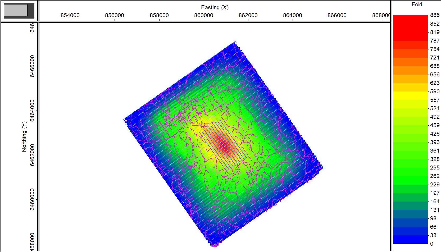Click the 0 minimum color bar label
This screenshot has height=252, width=441.
pyautogui.click(x=432, y=244)
